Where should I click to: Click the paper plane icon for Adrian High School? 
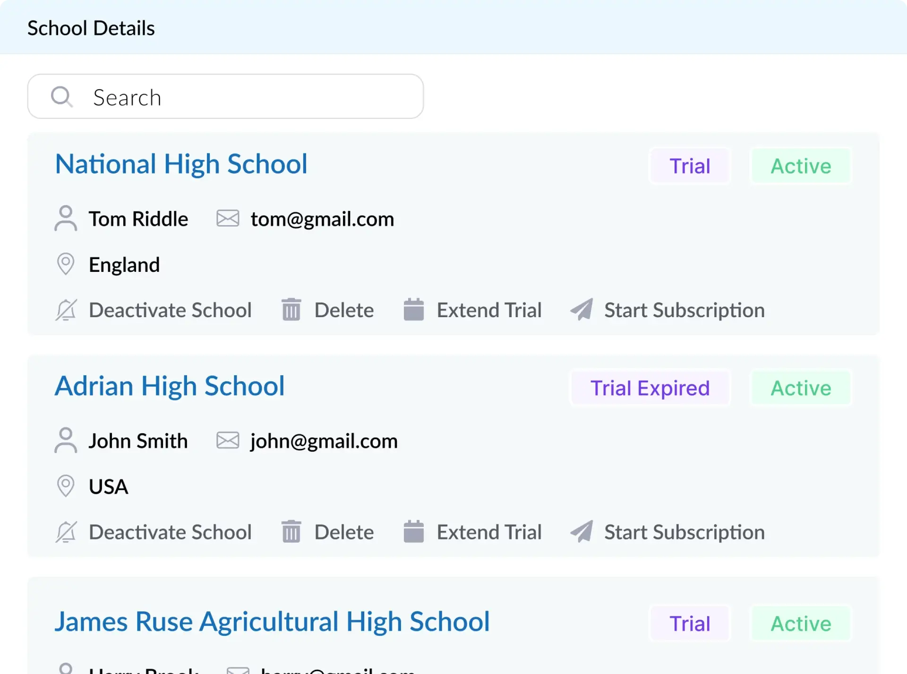(582, 532)
